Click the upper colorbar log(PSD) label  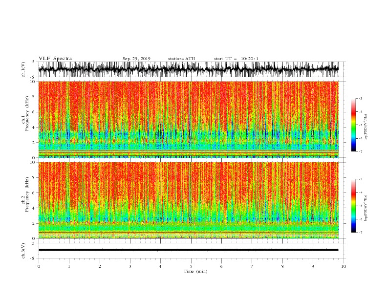point(366,128)
